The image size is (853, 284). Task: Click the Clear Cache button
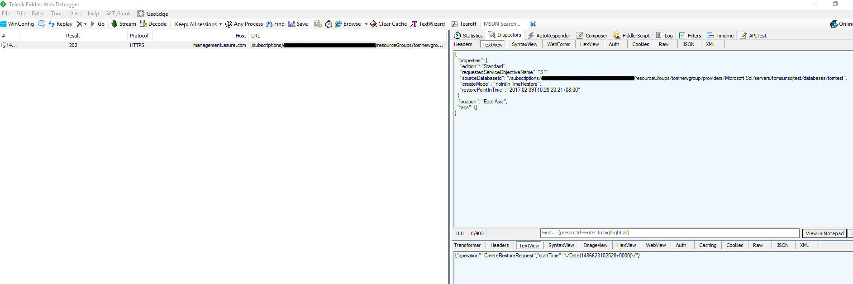388,24
